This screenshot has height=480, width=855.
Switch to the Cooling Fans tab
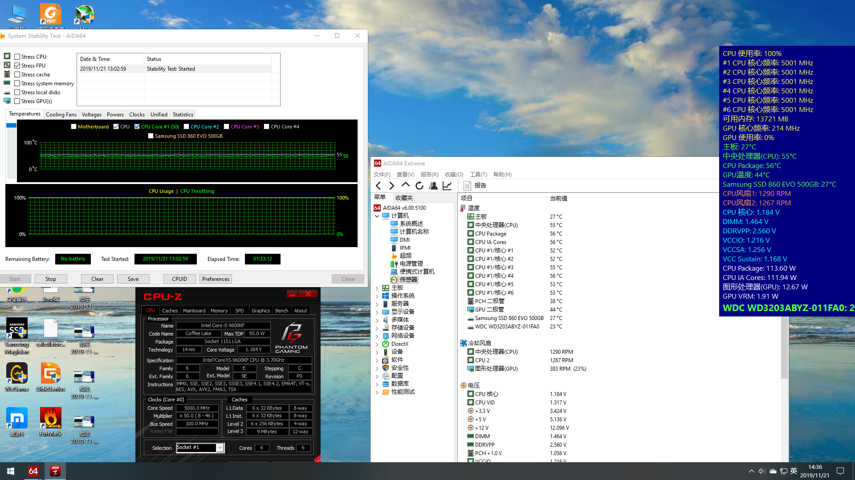[61, 115]
